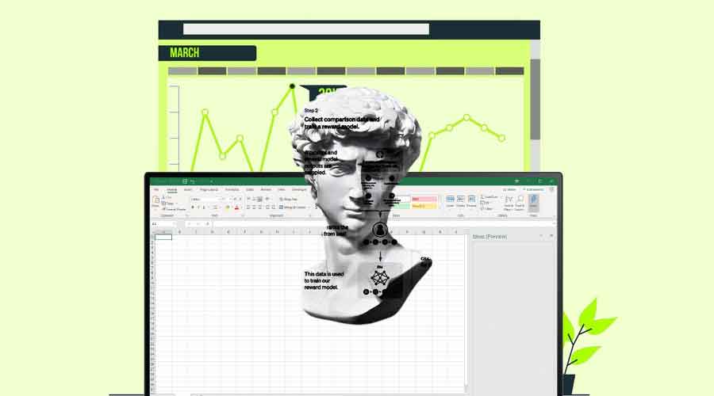Click the Insert Function fx icon

(x=207, y=223)
